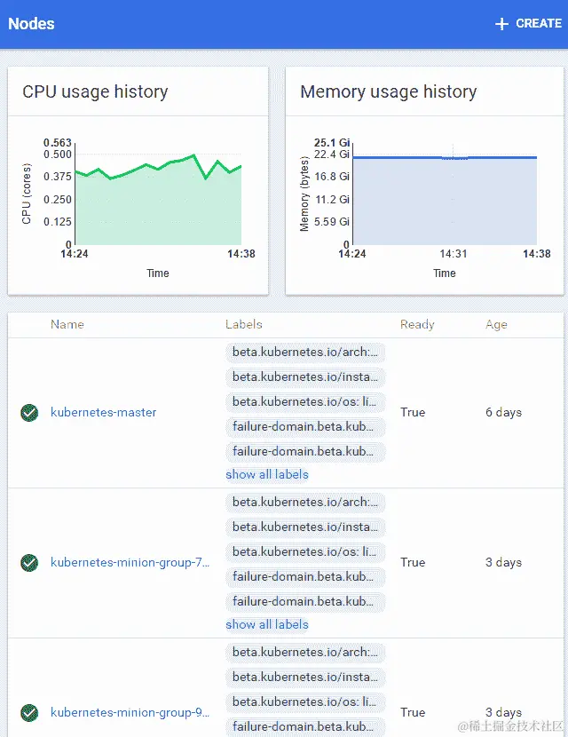This screenshot has width=568, height=737.
Task: Expand all labels for kubernetes-master
Action: [x=267, y=474]
